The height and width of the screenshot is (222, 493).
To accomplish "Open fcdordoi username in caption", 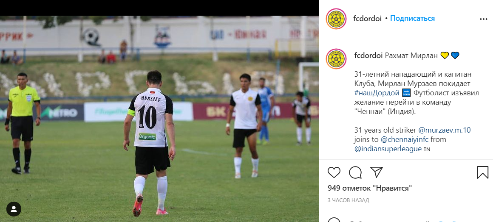I will pyautogui.click(x=368, y=55).
